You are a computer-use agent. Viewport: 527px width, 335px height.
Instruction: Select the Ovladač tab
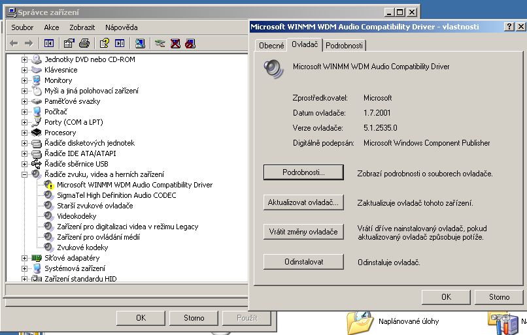click(305, 44)
